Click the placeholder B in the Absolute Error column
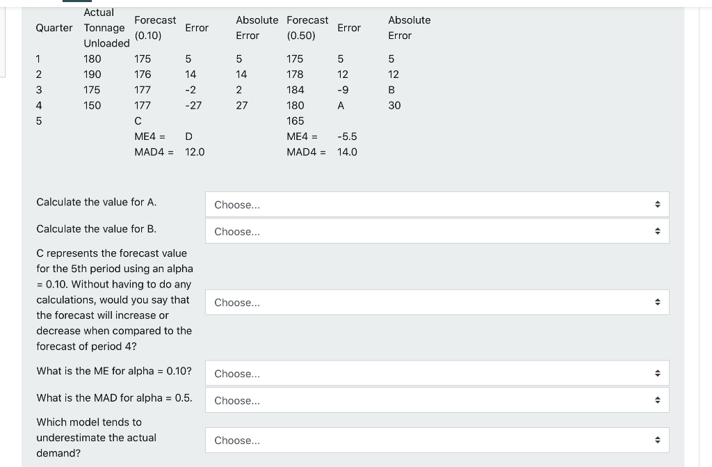The width and height of the screenshot is (712, 467). (391, 90)
